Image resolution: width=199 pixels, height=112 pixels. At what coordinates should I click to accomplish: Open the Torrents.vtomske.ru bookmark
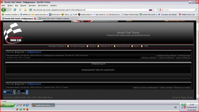[x=10, y=15]
